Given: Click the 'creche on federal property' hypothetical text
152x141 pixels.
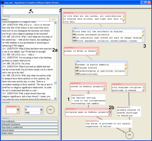Looking at the screenshot, I should pyautogui.click(x=87, y=86).
